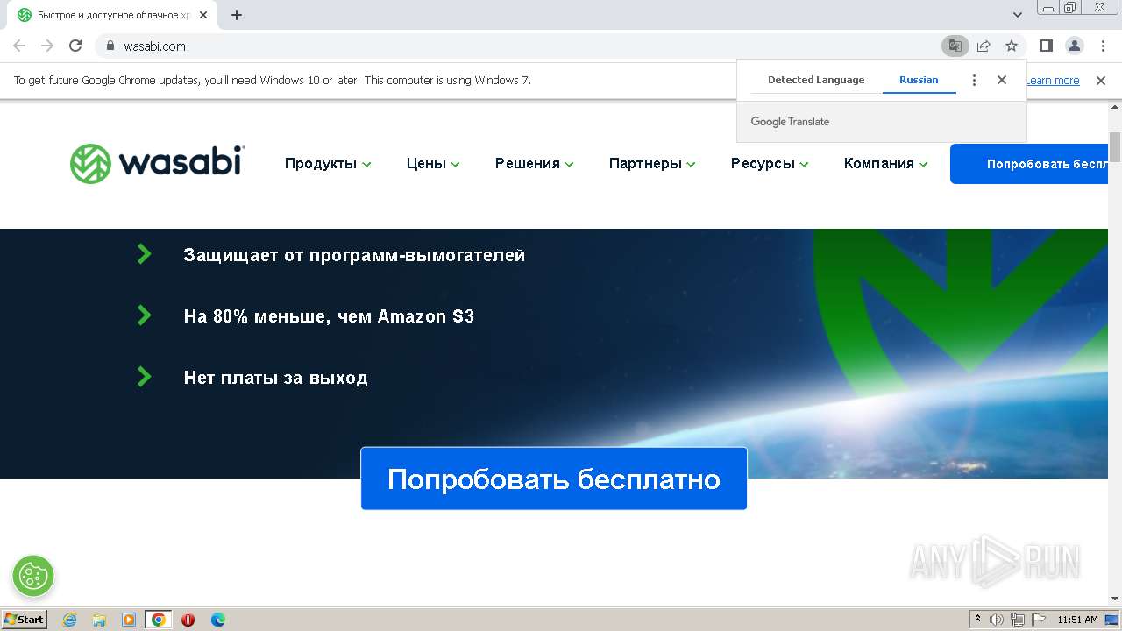The image size is (1122, 631).
Task: Expand the Продукты menu
Action: click(x=328, y=164)
